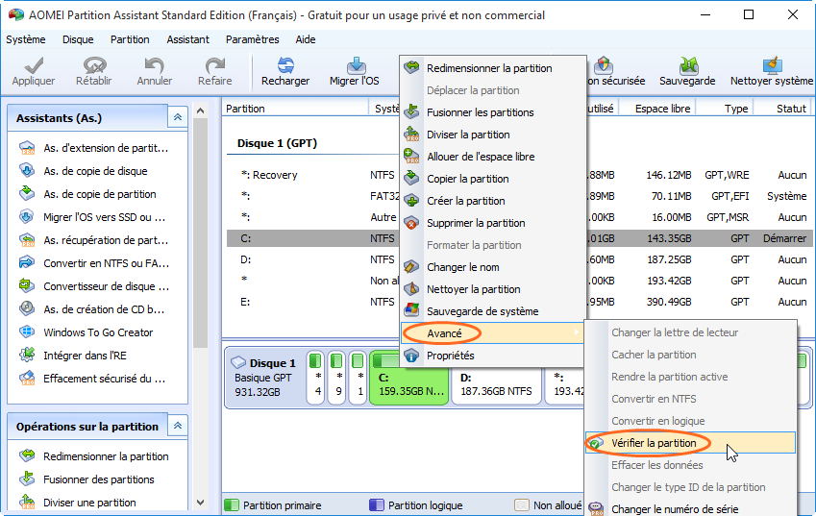
Task: Click the Refaire redo icon
Action: (215, 65)
